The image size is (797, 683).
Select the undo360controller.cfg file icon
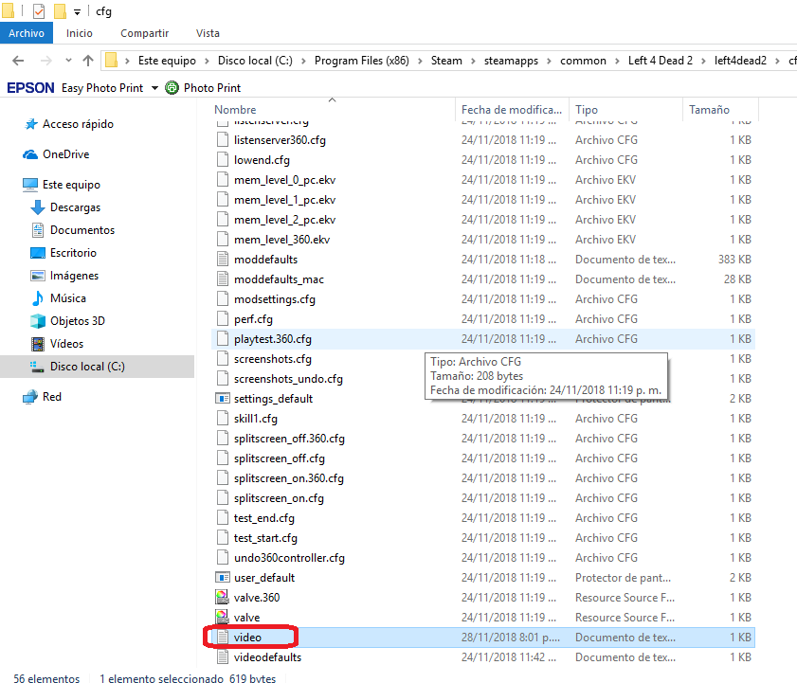coord(223,558)
